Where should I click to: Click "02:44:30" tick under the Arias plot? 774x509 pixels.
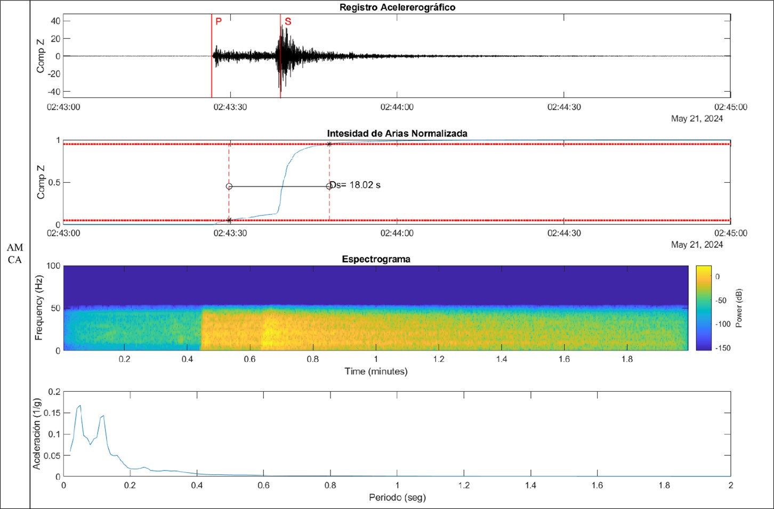(x=564, y=233)
